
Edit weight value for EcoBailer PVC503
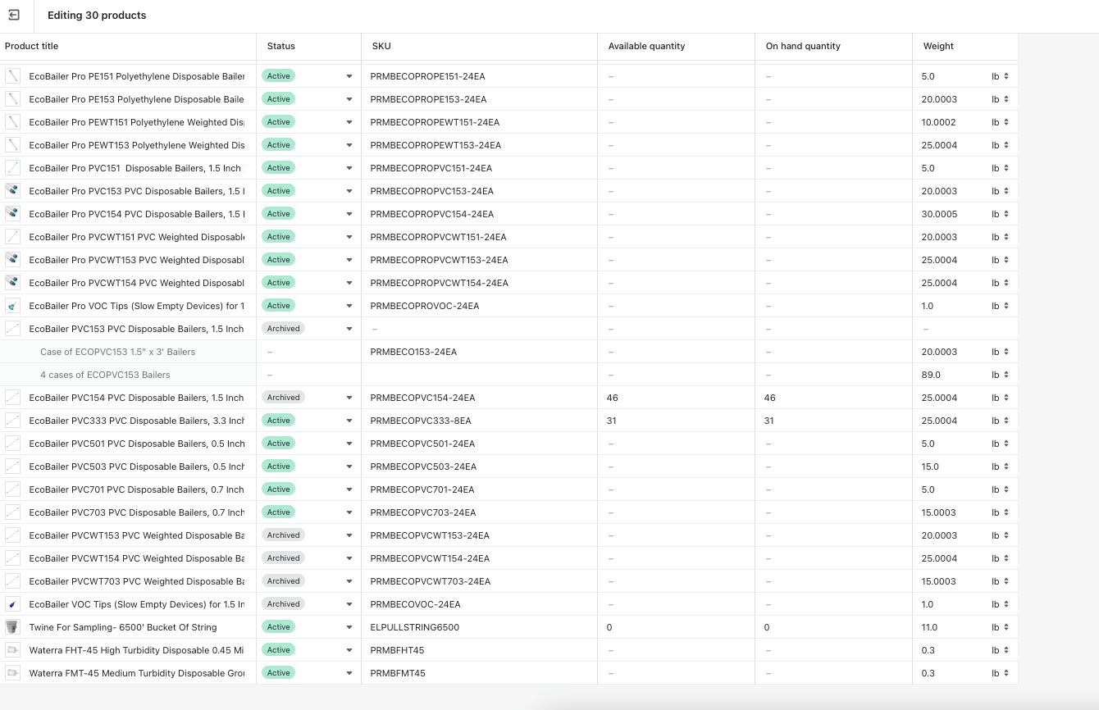click(x=951, y=467)
